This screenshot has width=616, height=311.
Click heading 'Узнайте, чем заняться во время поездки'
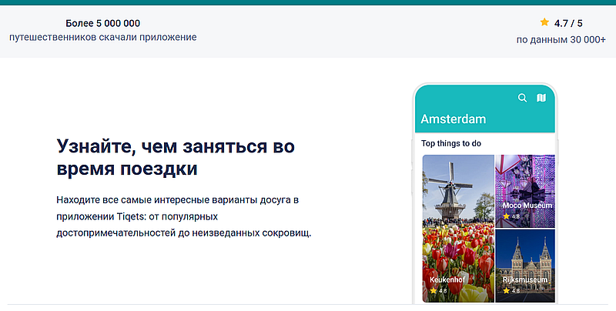[176, 158]
